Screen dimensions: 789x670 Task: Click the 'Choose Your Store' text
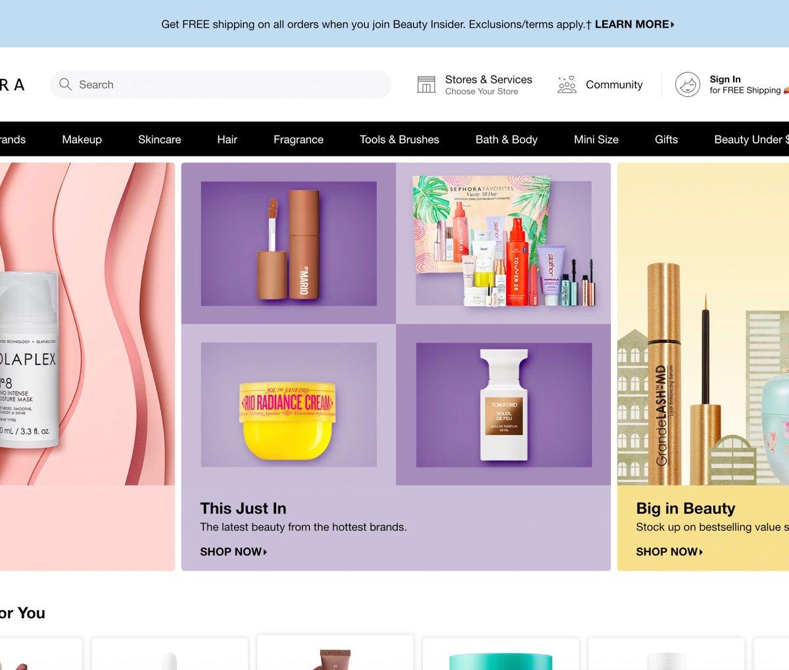click(x=481, y=91)
